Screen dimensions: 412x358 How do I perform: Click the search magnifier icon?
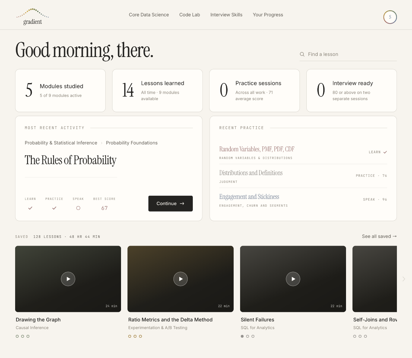[302, 54]
